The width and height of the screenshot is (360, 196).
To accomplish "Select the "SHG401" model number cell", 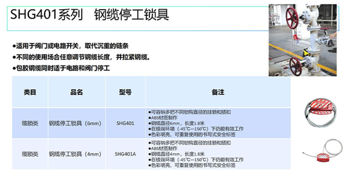I will click(125, 123).
